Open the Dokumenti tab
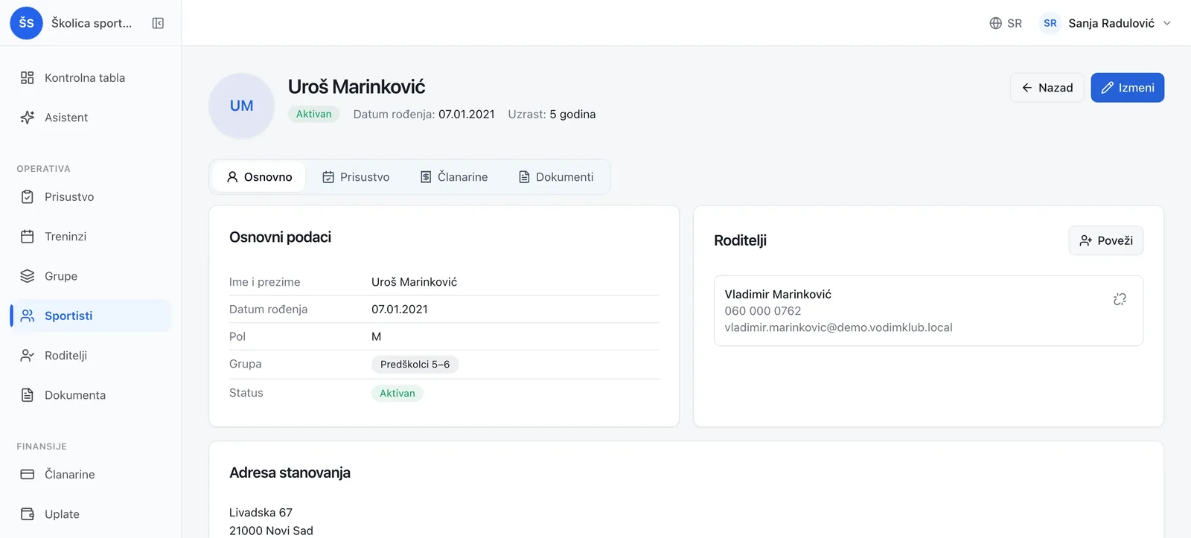The image size is (1191, 538). 556,177
